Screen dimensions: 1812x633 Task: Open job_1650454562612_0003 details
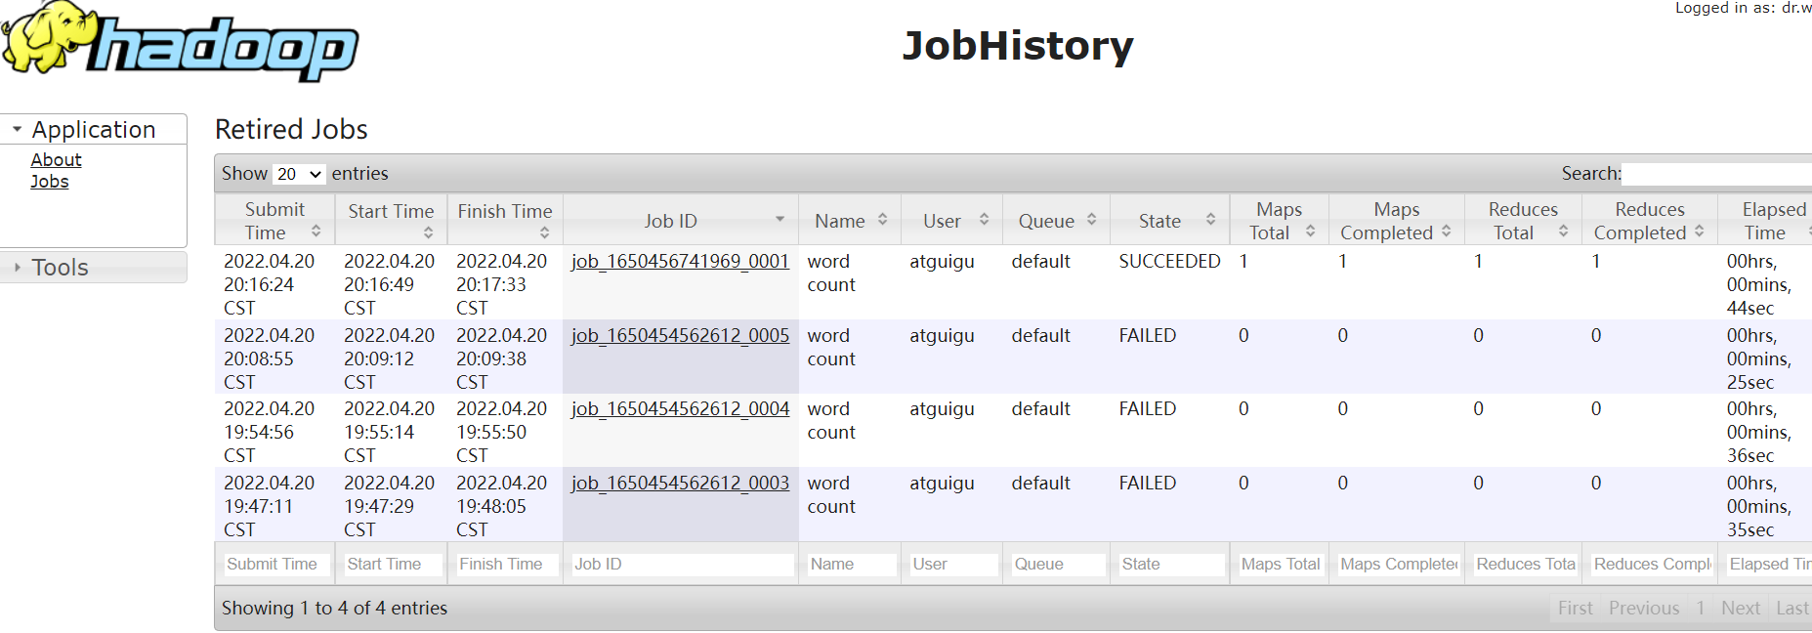(x=680, y=484)
